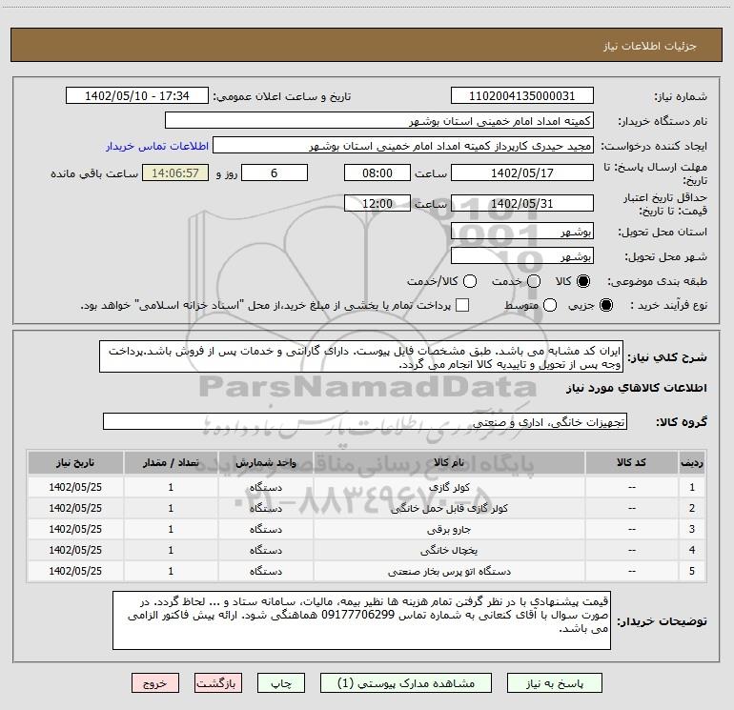Click the buyer organization name field

point(379,121)
